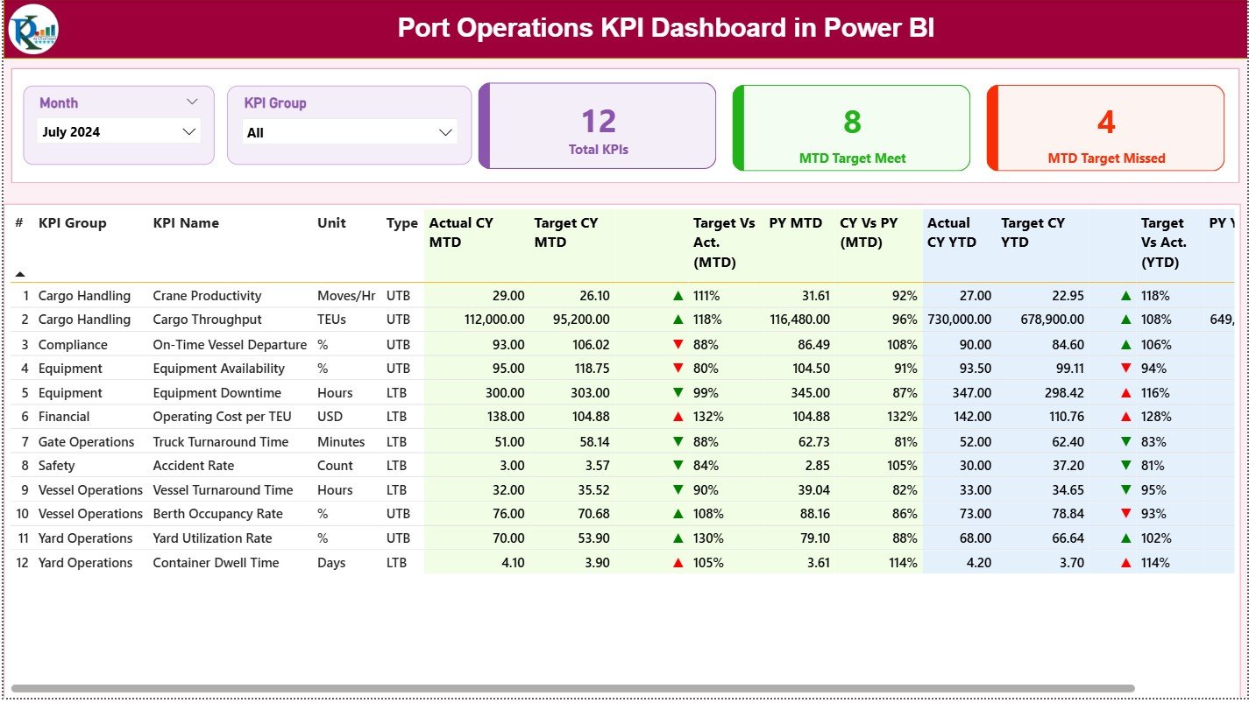Click red down triangle for On-Time Vessel Departure
Screen dimensions: 1249x703
(x=676, y=344)
